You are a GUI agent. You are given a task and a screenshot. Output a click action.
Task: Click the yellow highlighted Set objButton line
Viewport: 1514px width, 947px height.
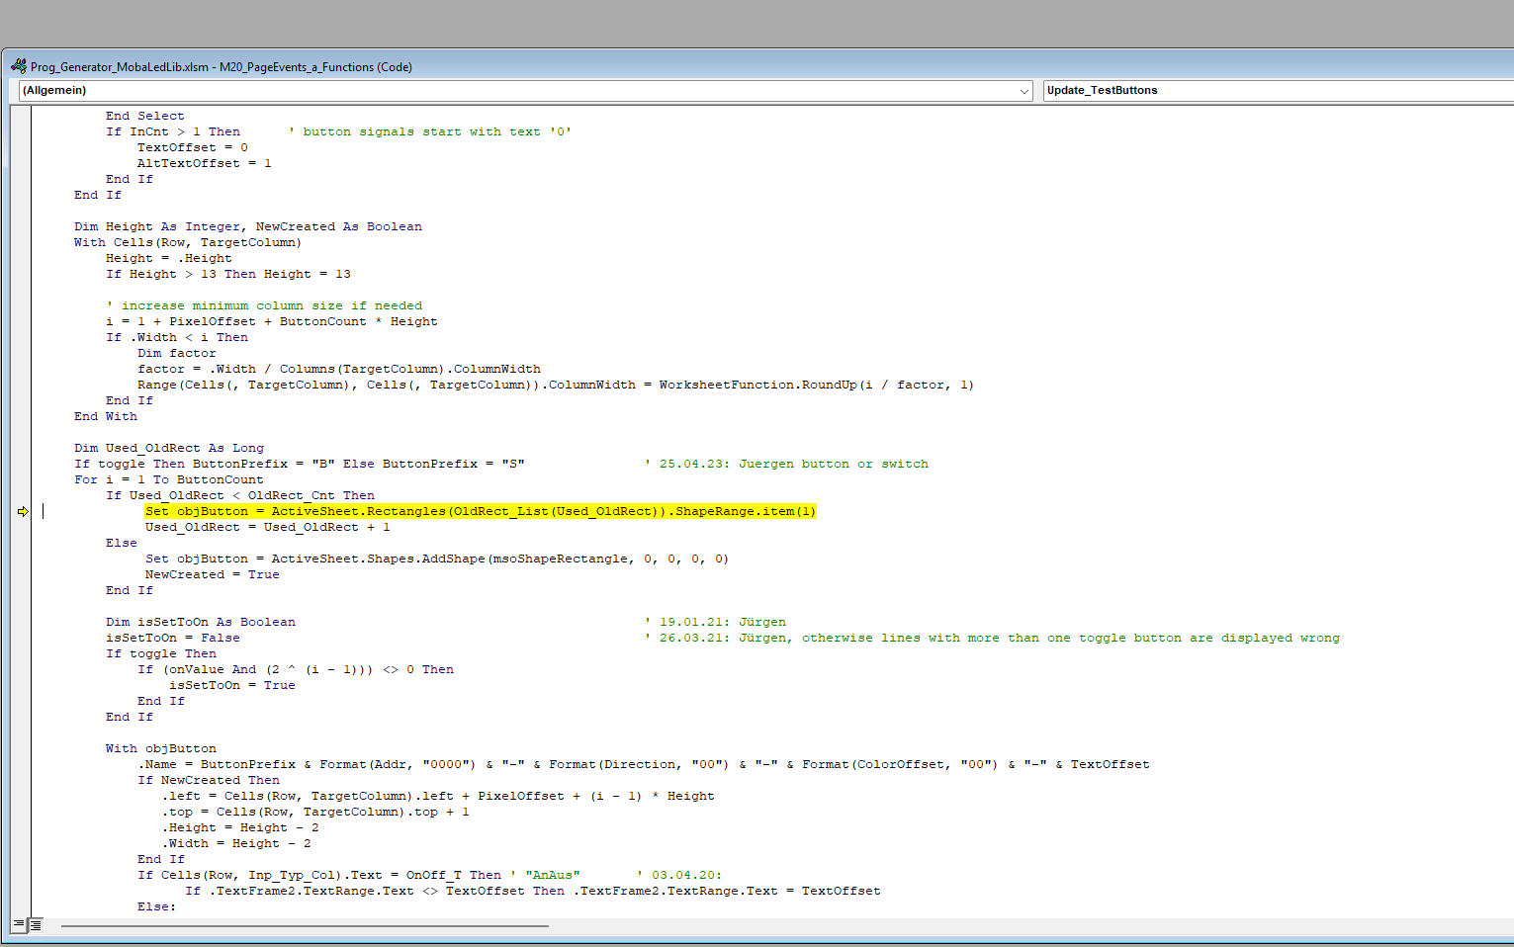(480, 511)
